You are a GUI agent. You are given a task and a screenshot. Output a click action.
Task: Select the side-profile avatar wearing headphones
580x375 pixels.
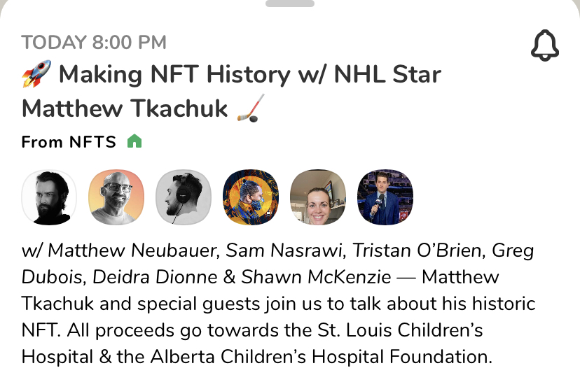(184, 199)
